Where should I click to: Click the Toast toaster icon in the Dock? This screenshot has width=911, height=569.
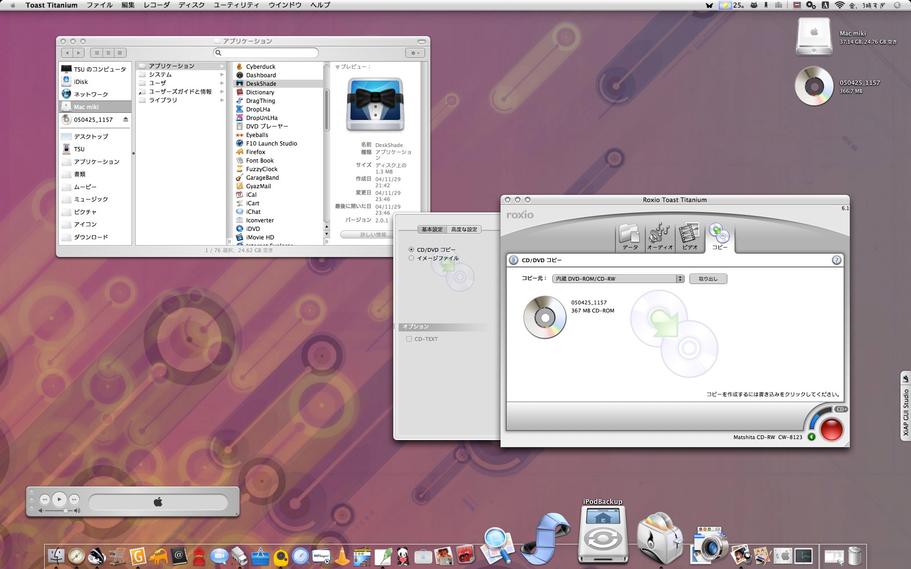660,538
